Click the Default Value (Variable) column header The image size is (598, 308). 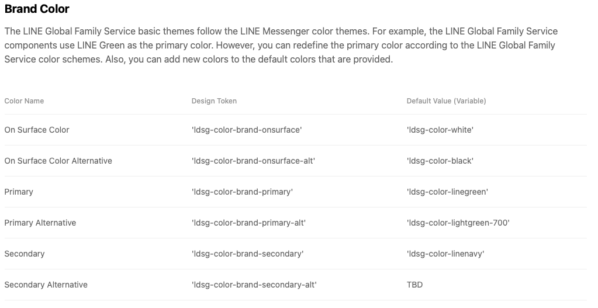[446, 101]
